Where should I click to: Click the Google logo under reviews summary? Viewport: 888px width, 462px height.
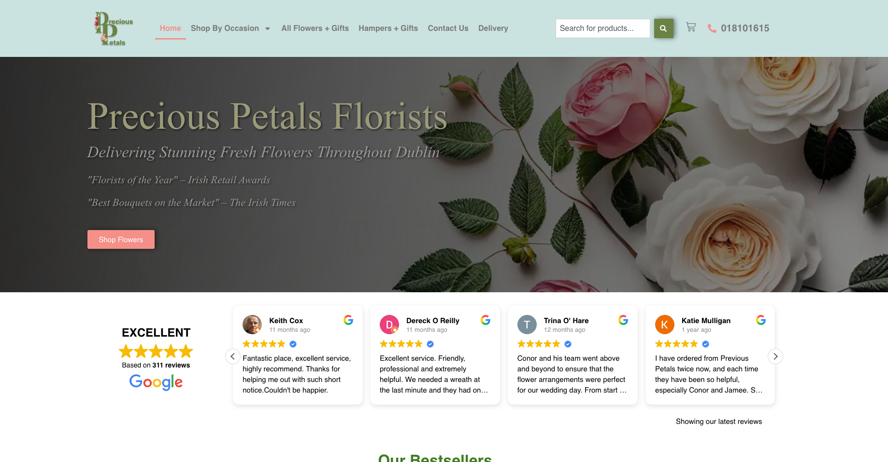[156, 382]
